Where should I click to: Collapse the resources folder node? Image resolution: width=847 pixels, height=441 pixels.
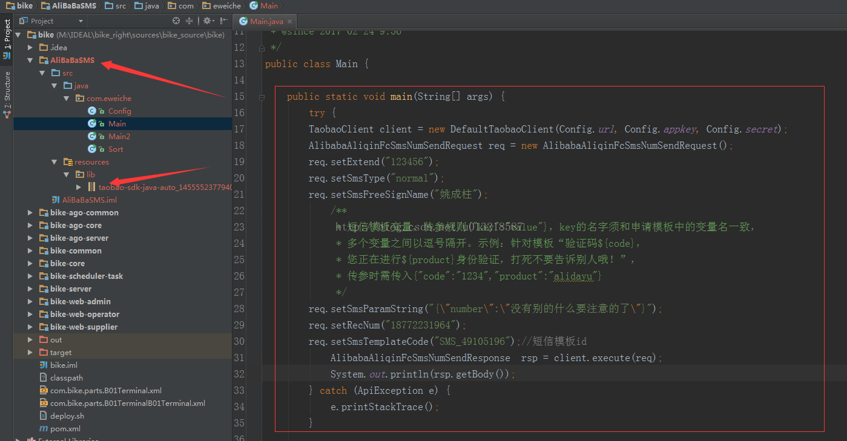[54, 162]
